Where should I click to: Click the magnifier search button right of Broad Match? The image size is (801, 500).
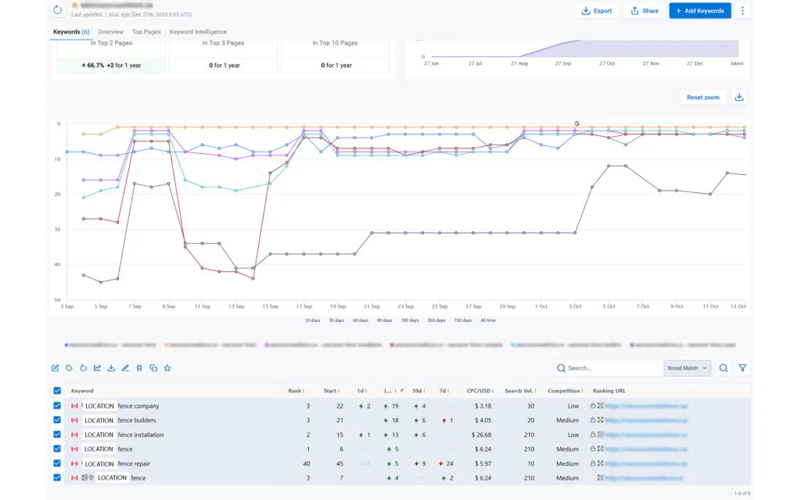[724, 368]
